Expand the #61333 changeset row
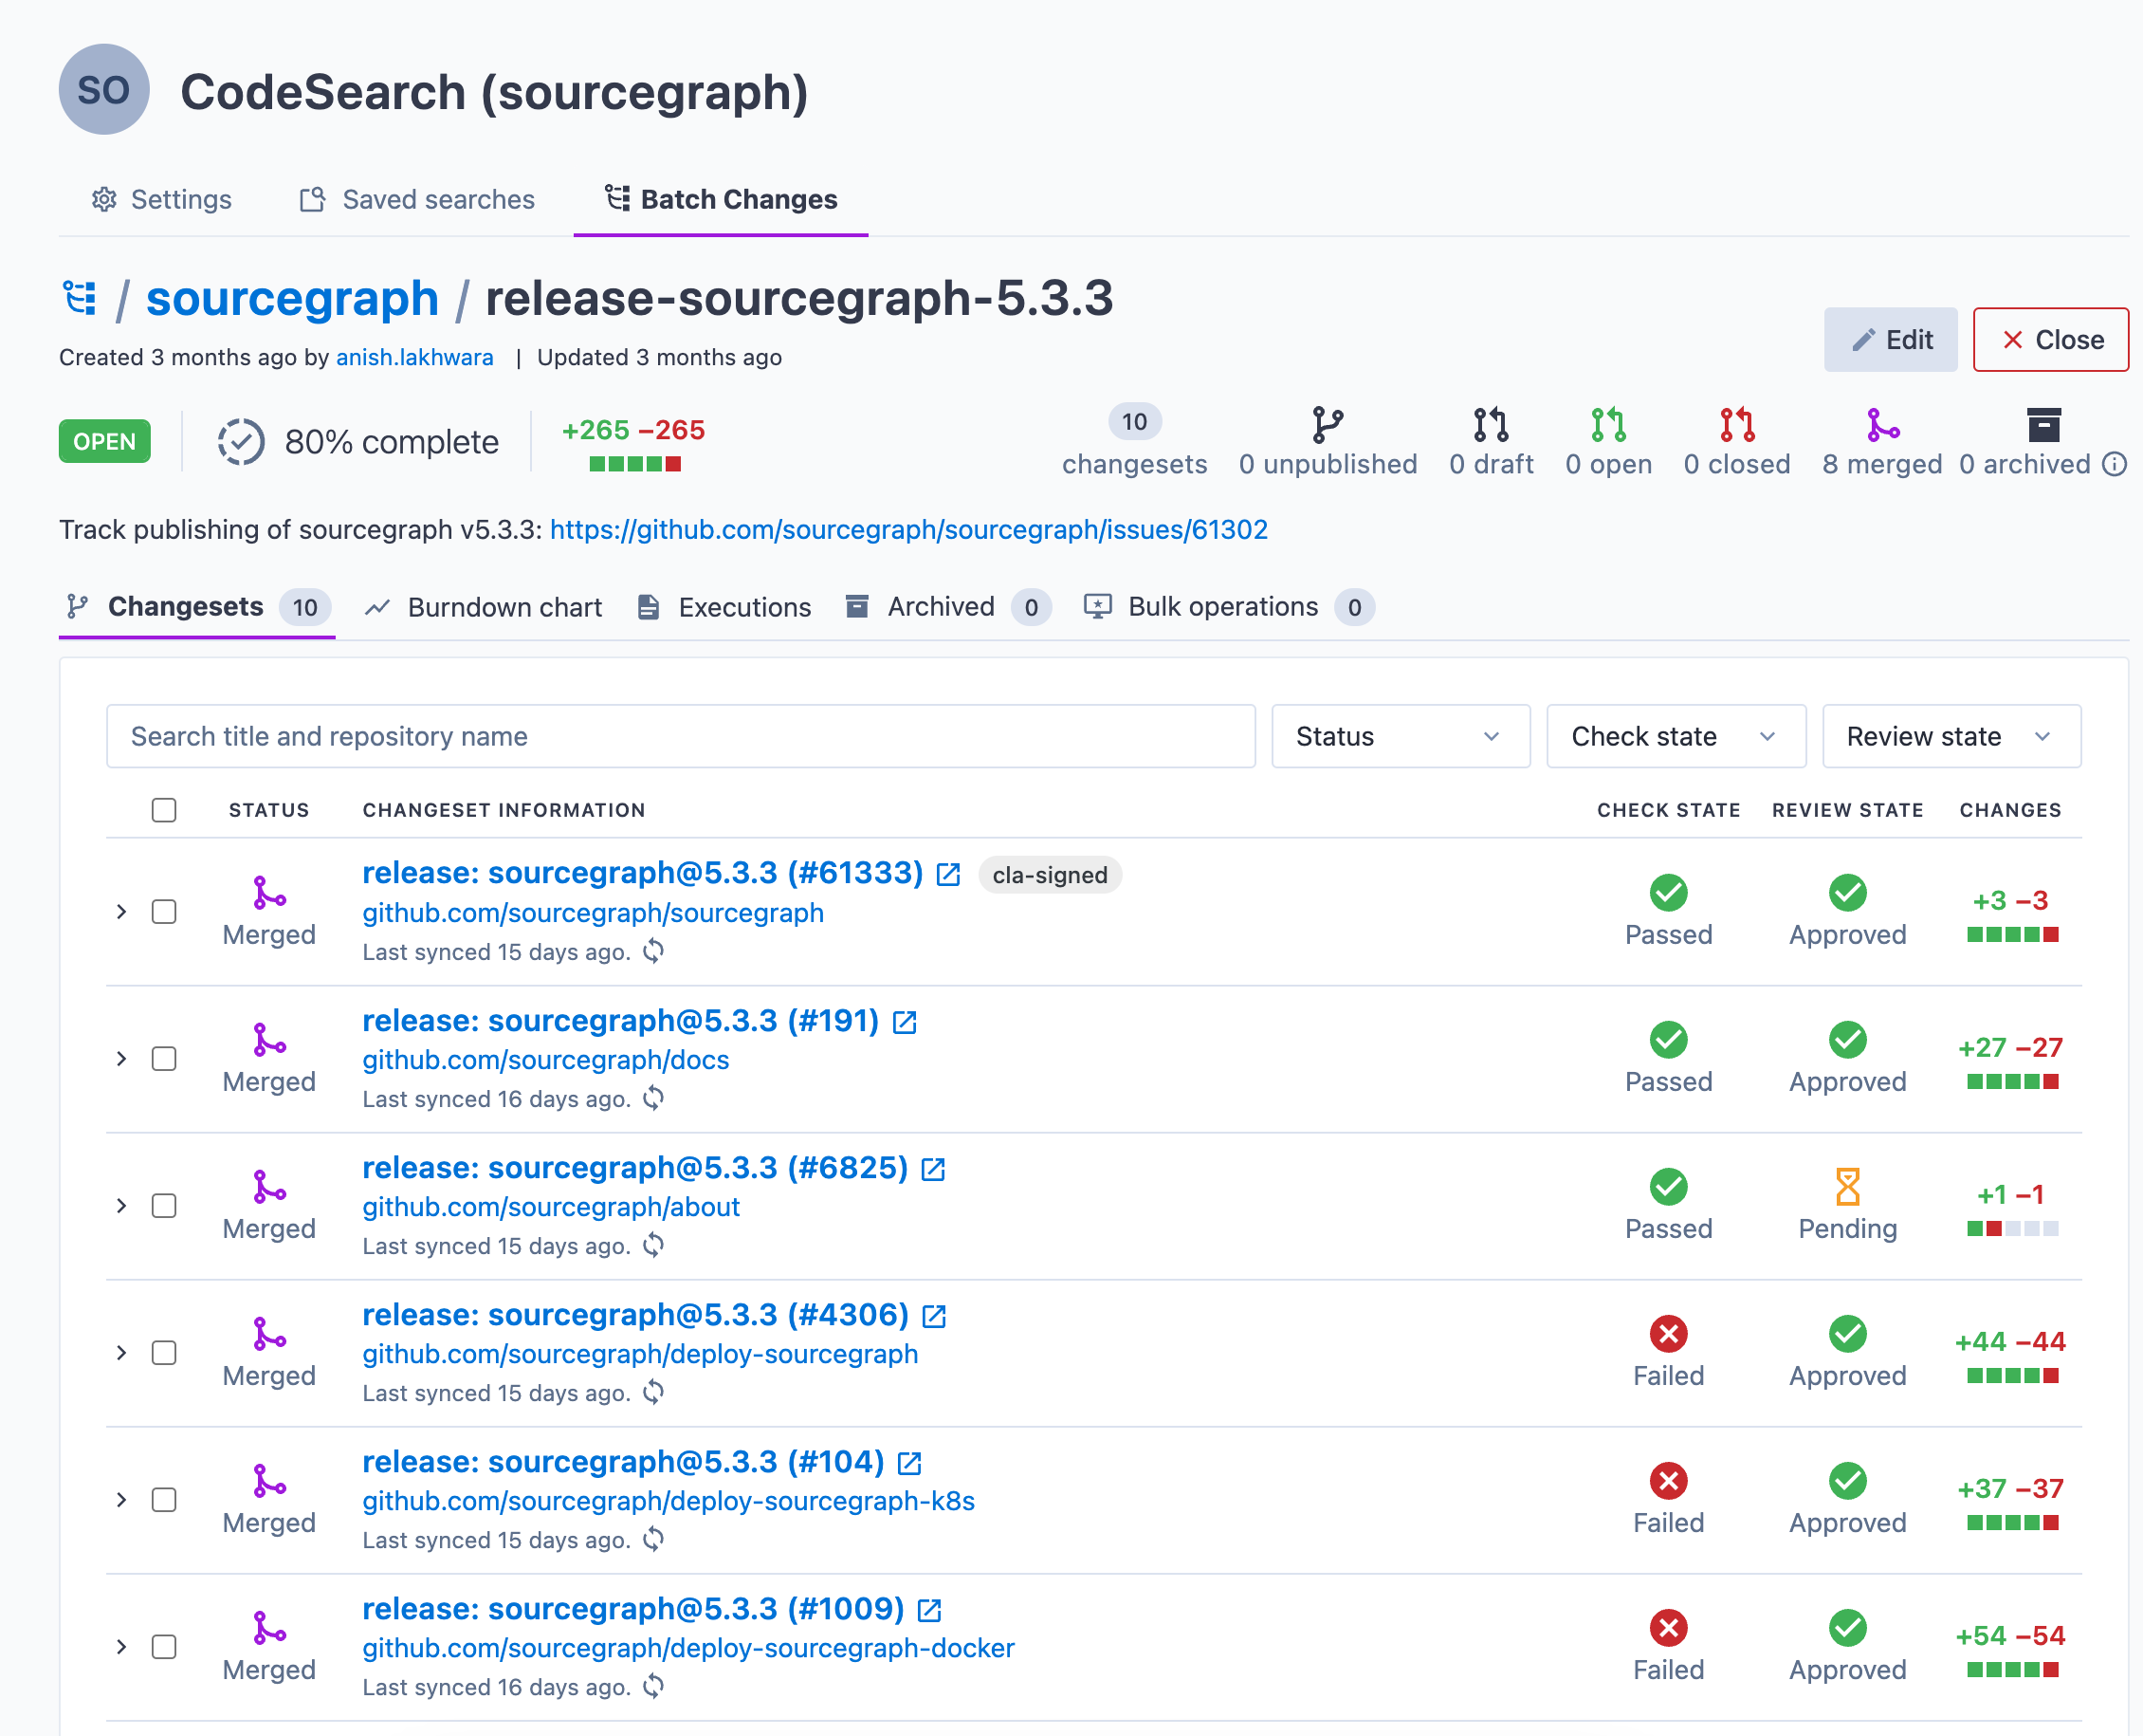 point(121,911)
